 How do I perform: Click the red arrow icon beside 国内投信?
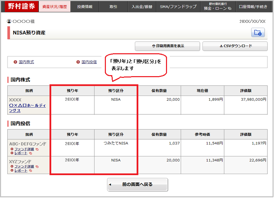coord(78,62)
